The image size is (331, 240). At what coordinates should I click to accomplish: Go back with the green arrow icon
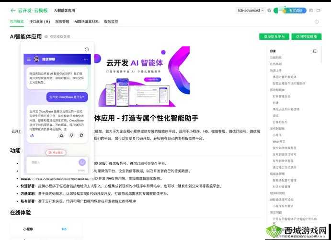(x=13, y=11)
